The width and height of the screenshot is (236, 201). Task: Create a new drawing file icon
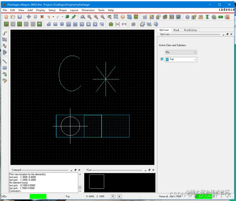[6, 17]
